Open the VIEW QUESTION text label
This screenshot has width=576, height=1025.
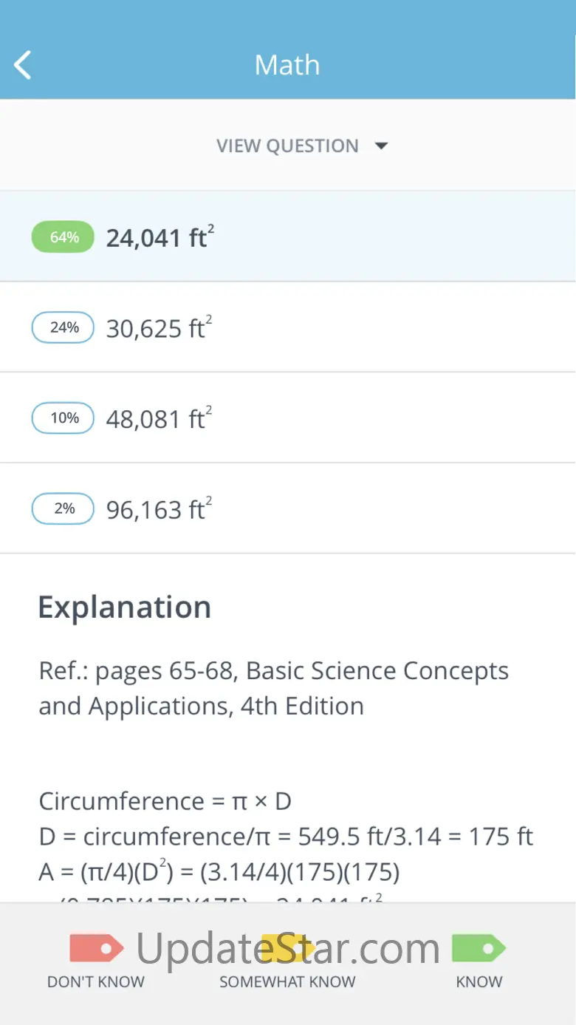click(287, 146)
